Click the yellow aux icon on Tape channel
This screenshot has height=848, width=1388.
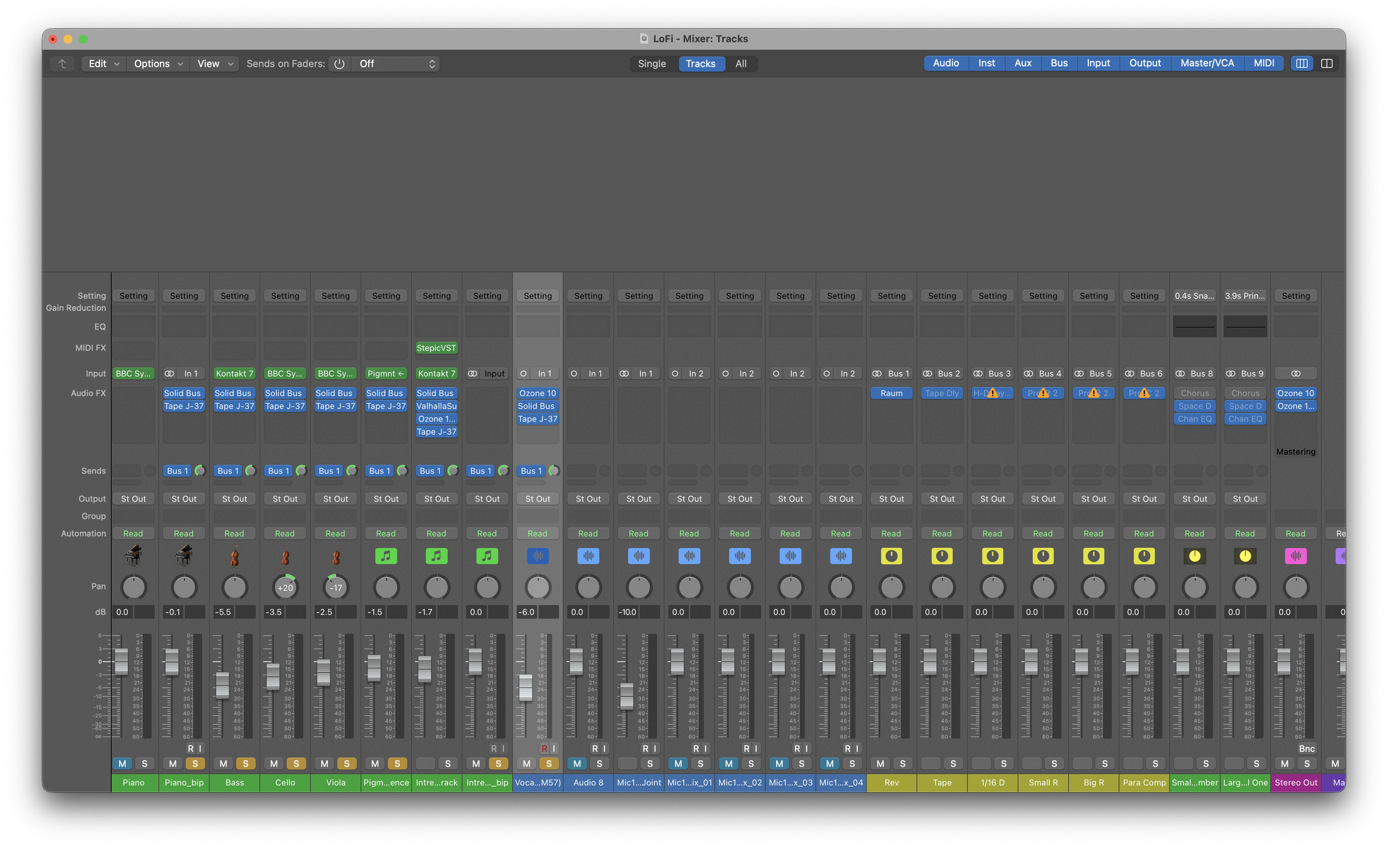(x=942, y=556)
